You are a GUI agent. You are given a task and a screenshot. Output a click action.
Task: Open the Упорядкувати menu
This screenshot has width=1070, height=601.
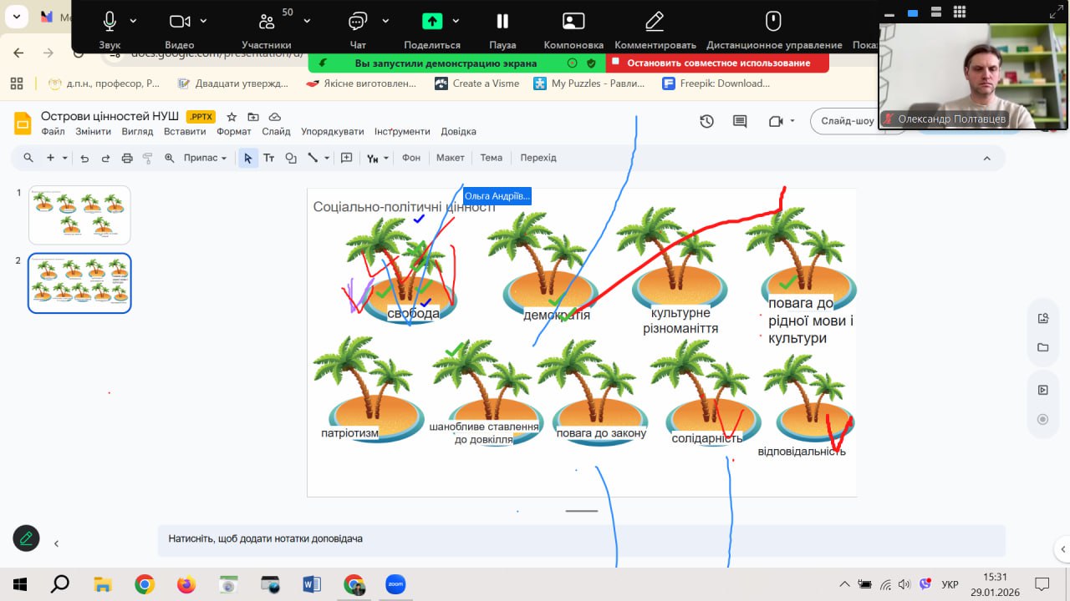click(x=332, y=131)
